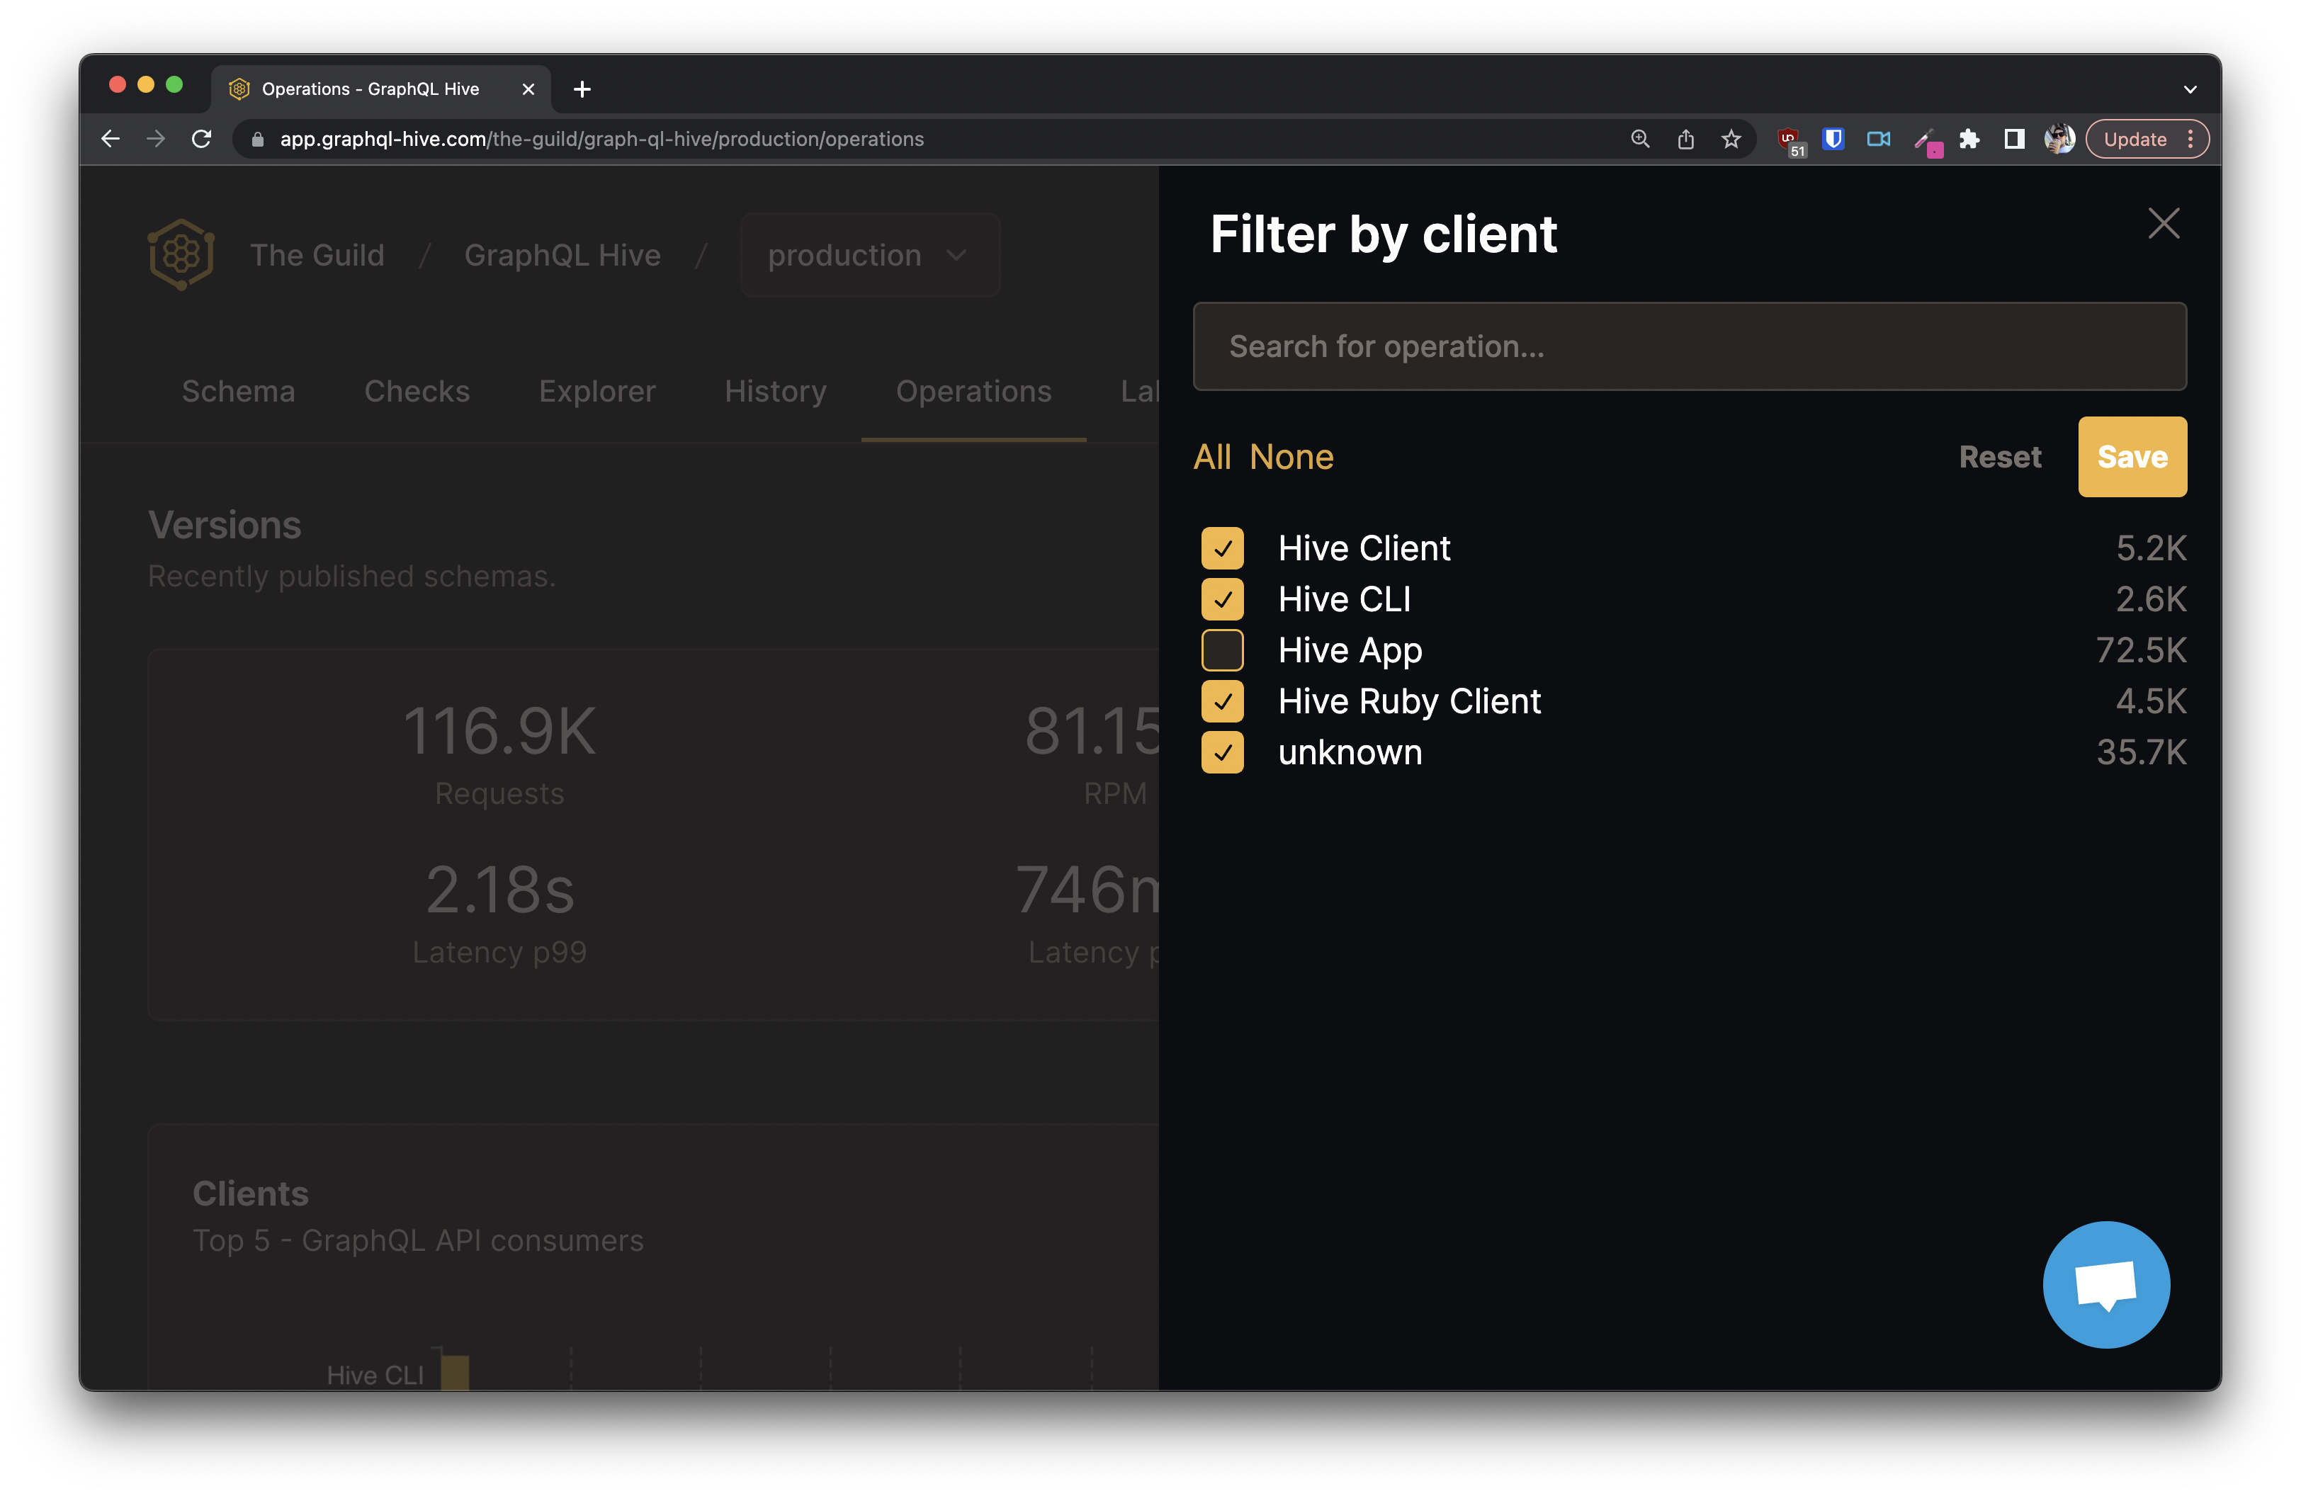The width and height of the screenshot is (2301, 1496).
Task: Reset the client filters
Action: point(1999,456)
